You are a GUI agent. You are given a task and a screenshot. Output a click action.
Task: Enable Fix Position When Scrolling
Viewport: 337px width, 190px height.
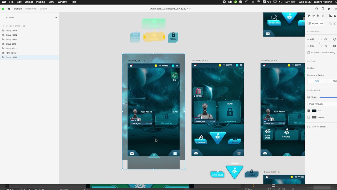click(x=309, y=53)
